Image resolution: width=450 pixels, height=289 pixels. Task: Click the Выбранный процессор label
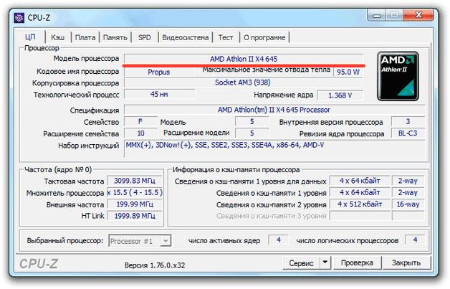pyautogui.click(x=65, y=240)
